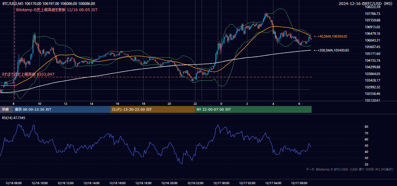Click price axis value 104735.74
The height and width of the screenshot is (186, 397).
coord(372,60)
